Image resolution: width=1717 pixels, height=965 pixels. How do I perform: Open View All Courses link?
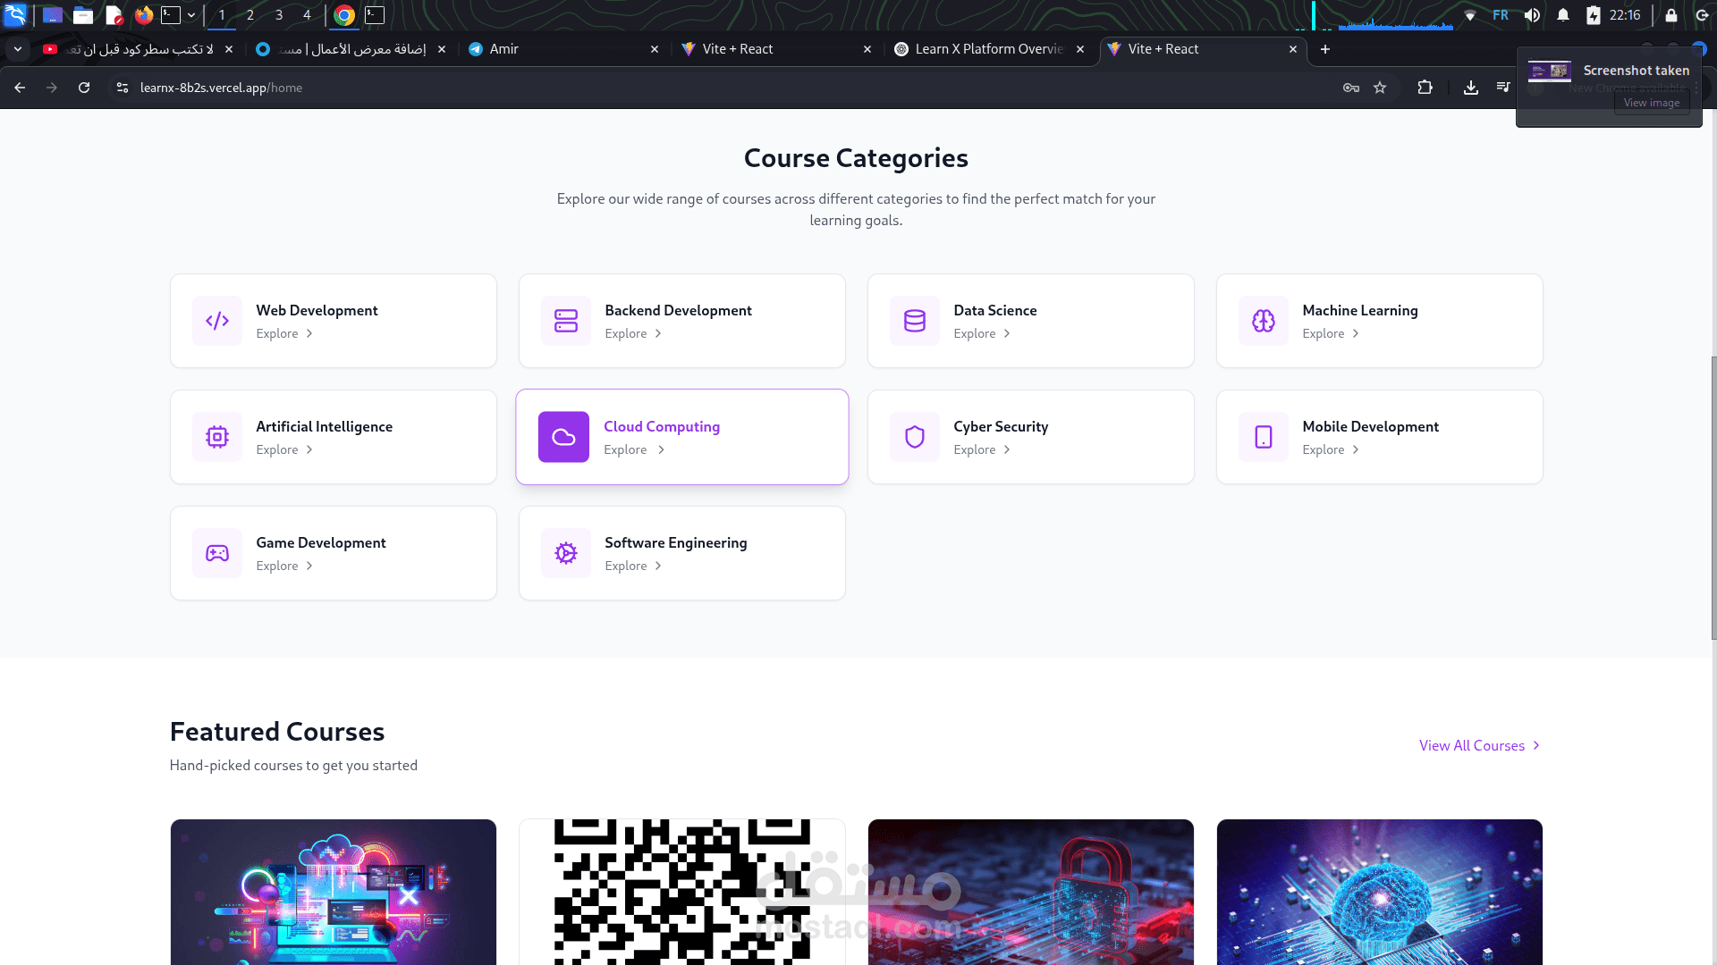tap(1479, 745)
